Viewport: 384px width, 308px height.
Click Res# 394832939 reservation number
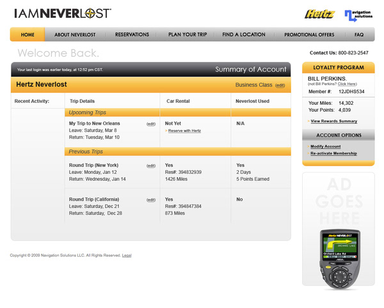183,172
